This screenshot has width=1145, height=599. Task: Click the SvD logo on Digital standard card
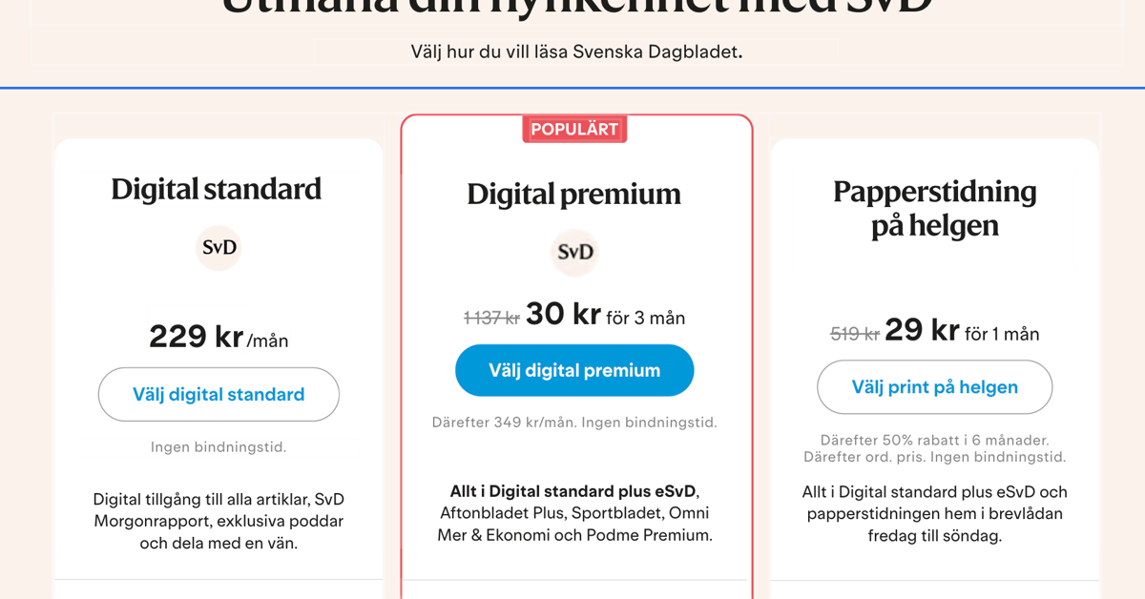(219, 248)
